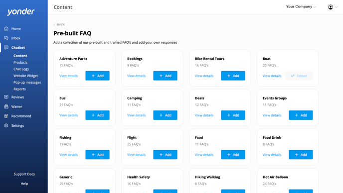Click the Reviews icon in the sidebar

tap(6, 97)
